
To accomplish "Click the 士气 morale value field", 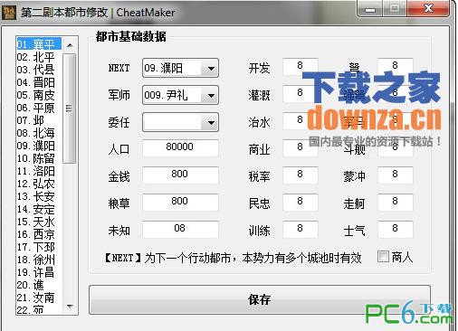I will click(x=396, y=229).
